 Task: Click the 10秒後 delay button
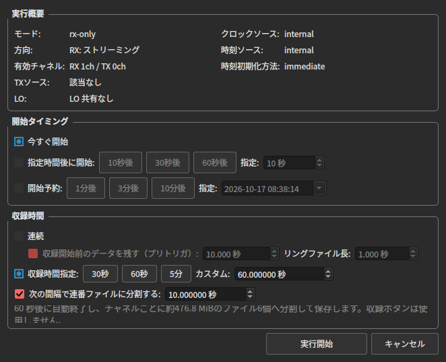coord(121,162)
